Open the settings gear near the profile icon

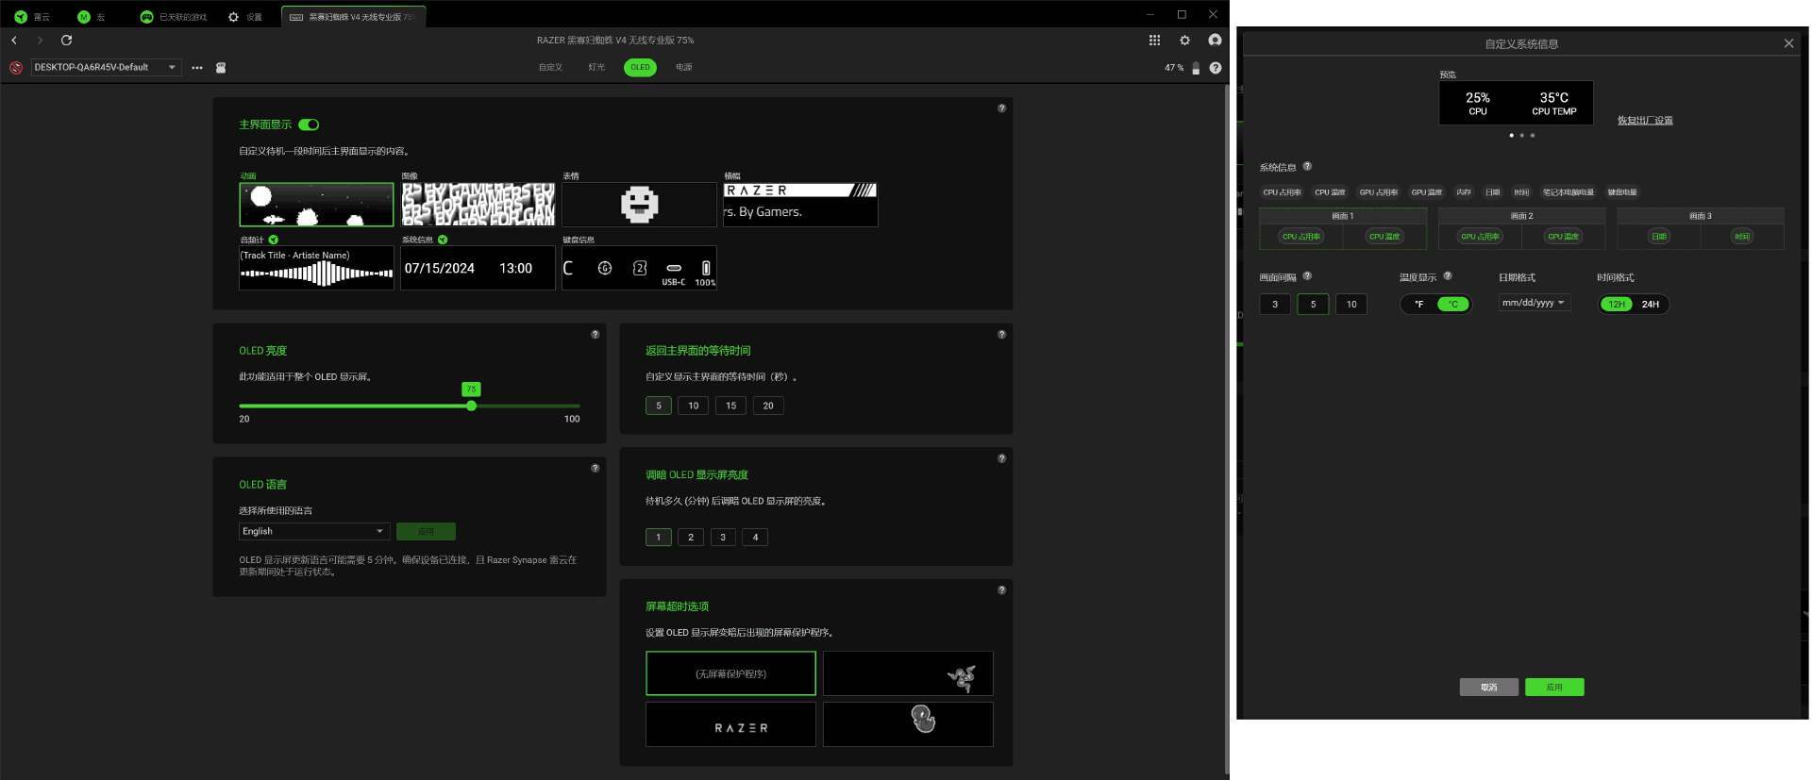pyautogui.click(x=1185, y=41)
